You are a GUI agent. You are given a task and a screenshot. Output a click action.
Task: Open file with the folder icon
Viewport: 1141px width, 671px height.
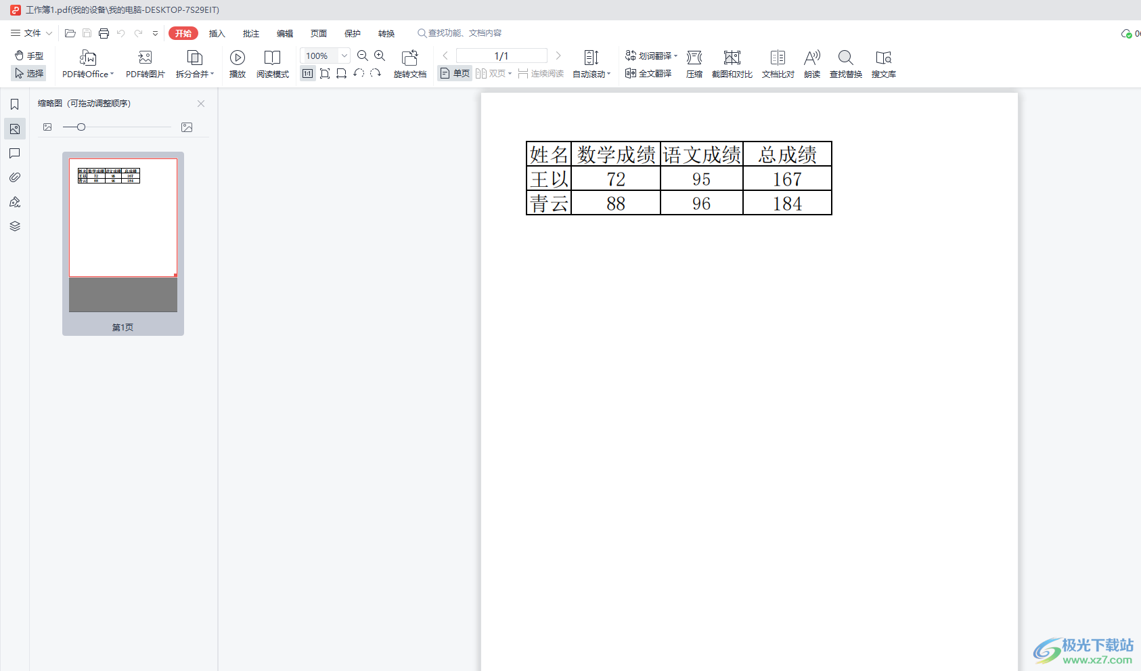pyautogui.click(x=70, y=33)
